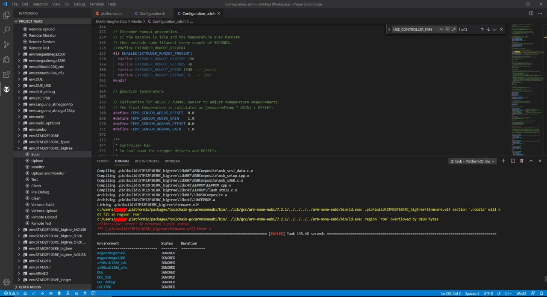Open the Explorer view in activity bar
The image size is (547, 297).
point(6,15)
